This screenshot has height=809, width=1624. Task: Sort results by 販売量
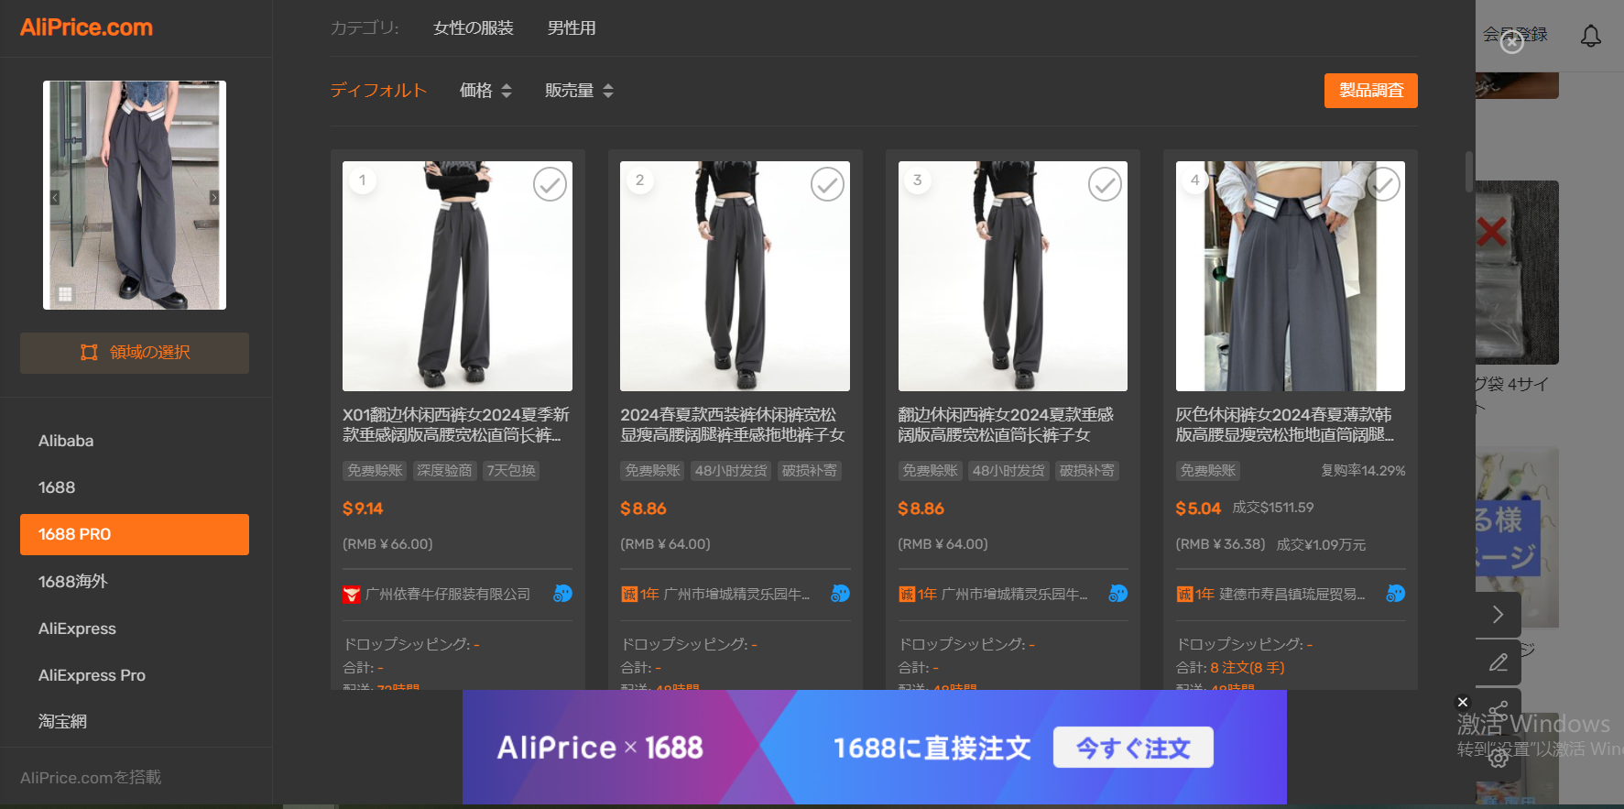[579, 91]
